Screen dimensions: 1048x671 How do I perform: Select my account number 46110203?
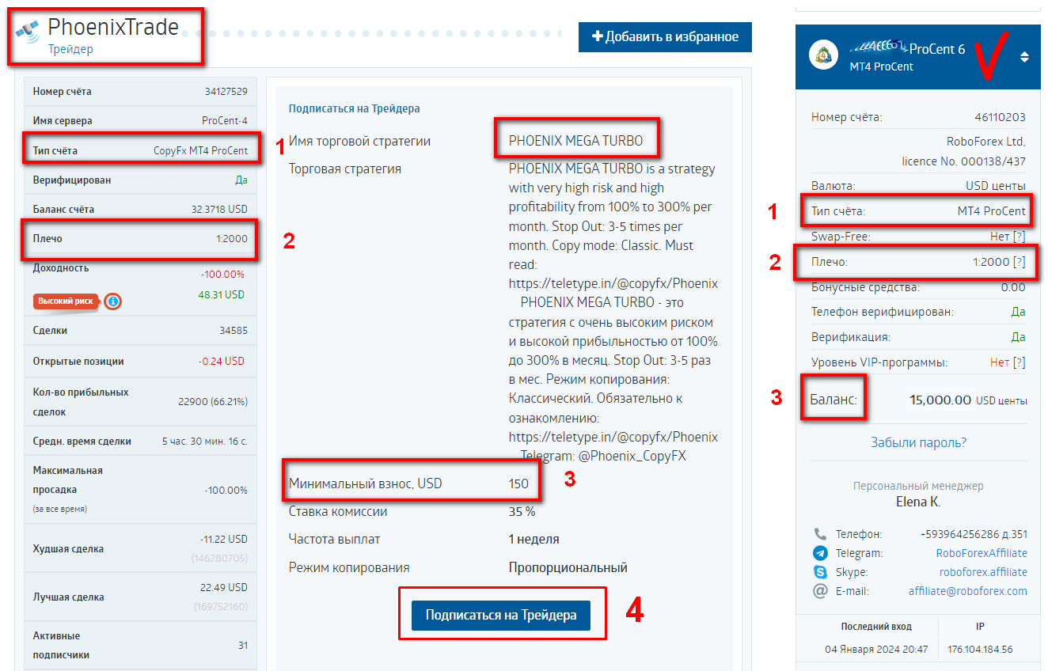(1001, 117)
